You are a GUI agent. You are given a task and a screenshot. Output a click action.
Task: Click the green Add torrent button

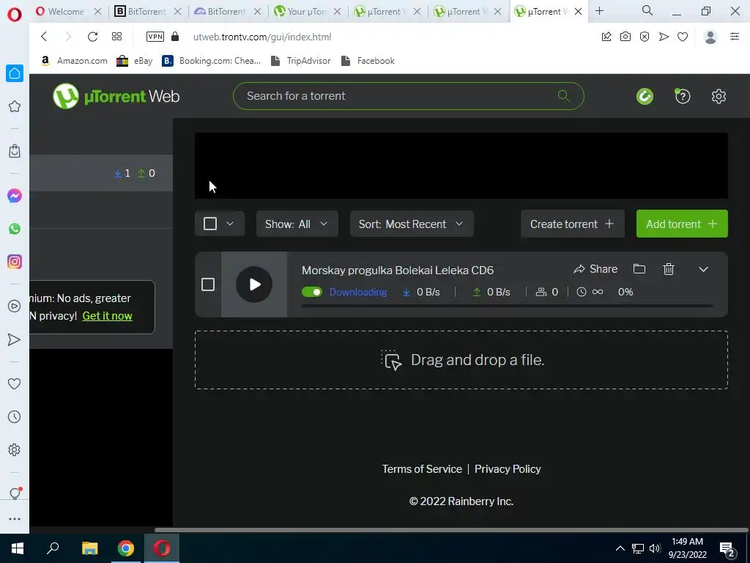tap(682, 224)
